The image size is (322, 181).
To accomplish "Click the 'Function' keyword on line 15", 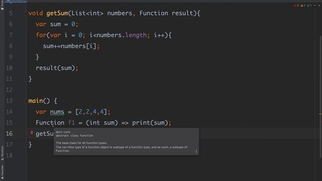I will pos(50,123).
